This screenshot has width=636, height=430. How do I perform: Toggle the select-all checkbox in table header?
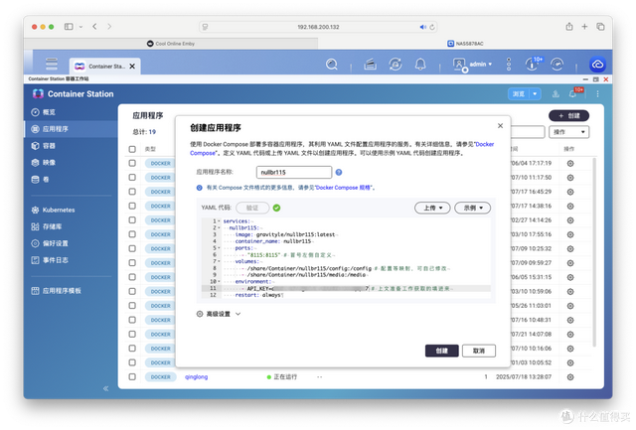132,149
